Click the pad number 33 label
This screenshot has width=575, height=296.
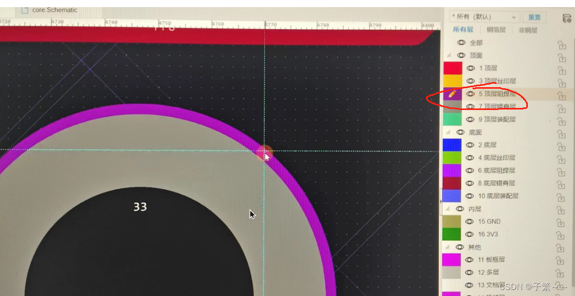140,207
